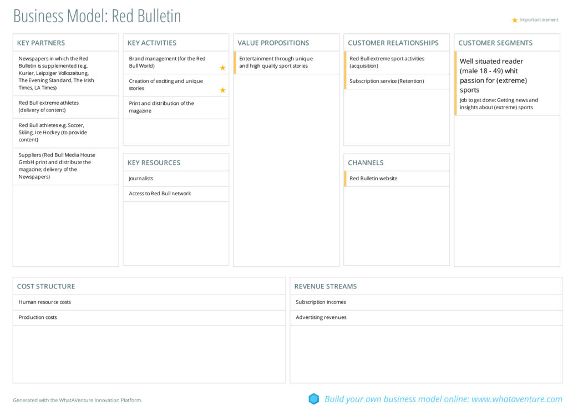Image resolution: width=568 pixels, height=406 pixels.
Task: Click the 'Advertising revenues' row
Action: [x=427, y=318]
